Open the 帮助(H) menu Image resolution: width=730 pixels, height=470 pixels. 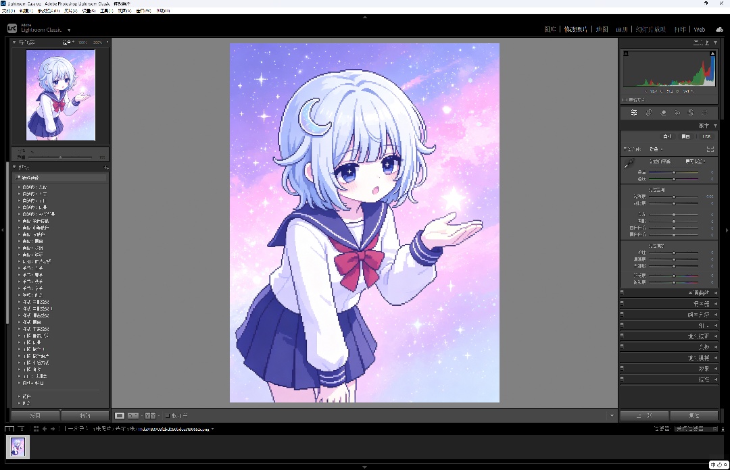[x=163, y=11]
